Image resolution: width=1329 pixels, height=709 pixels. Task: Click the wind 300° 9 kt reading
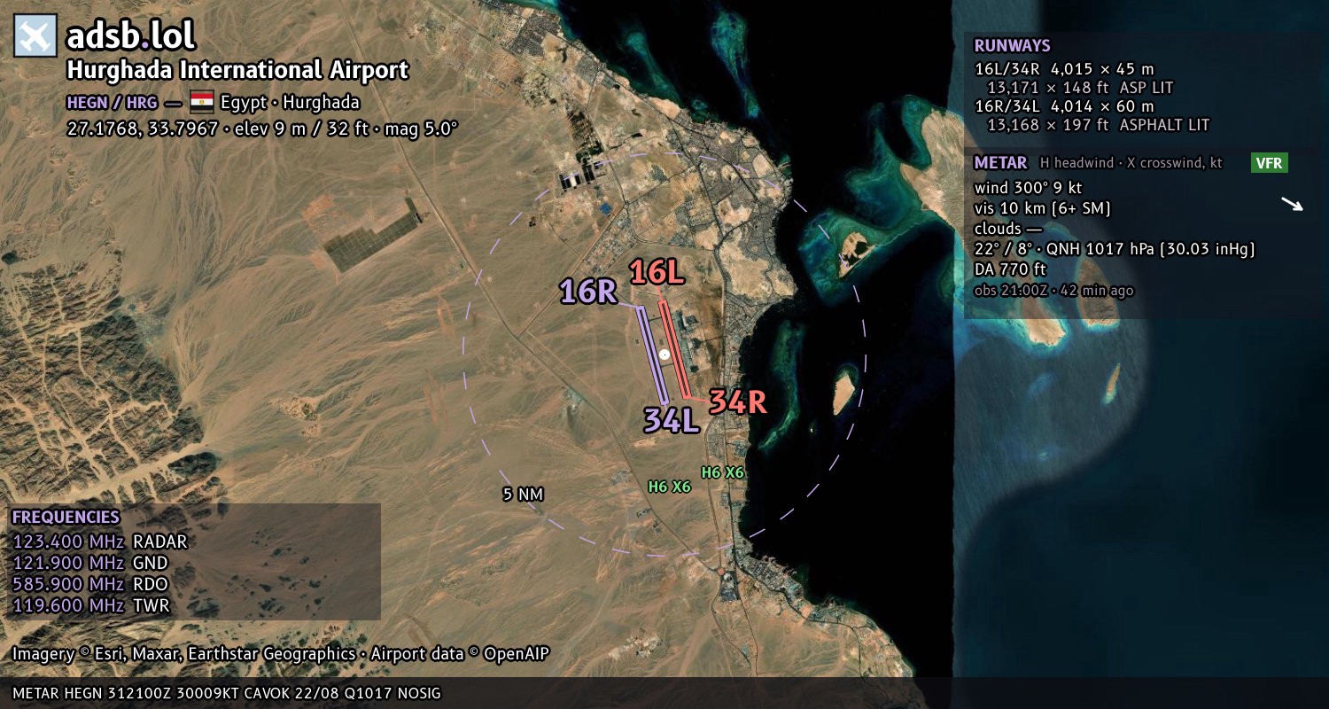1028,188
